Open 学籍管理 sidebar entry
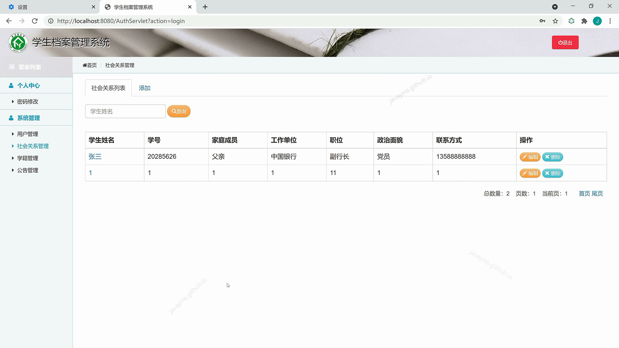Image resolution: width=619 pixels, height=348 pixels. 27,158
